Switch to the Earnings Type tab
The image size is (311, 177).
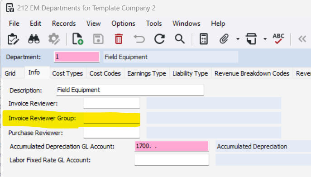[x=147, y=73]
